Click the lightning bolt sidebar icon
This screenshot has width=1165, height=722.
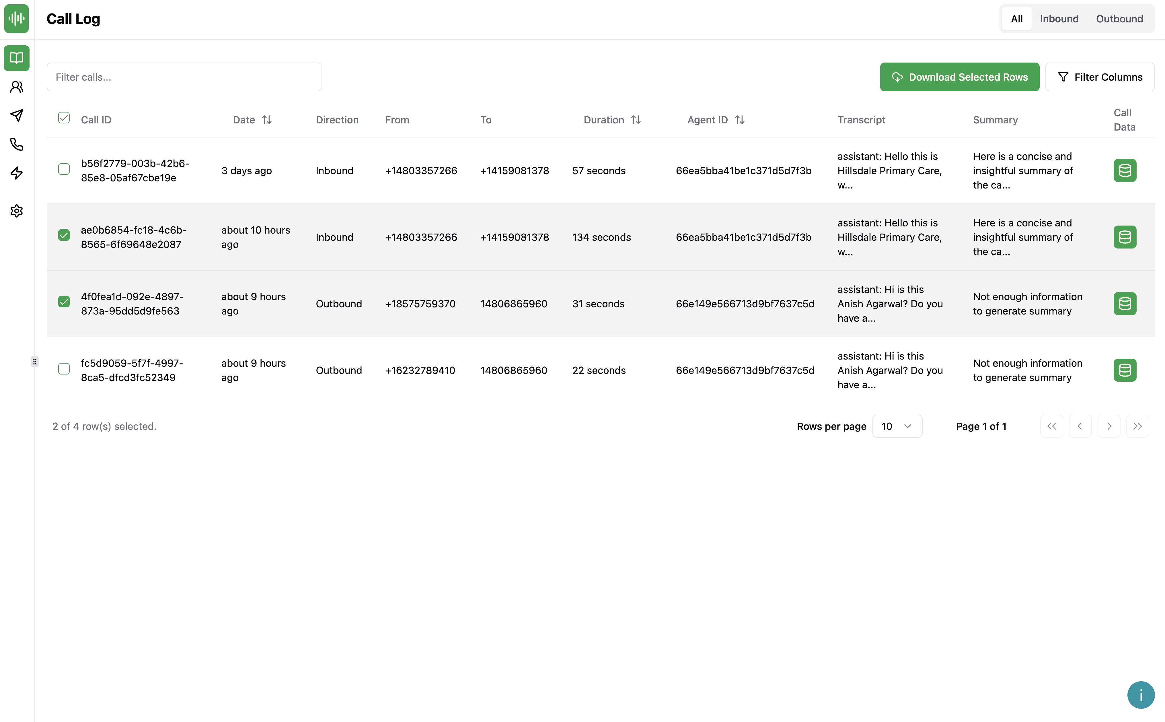[x=17, y=173]
